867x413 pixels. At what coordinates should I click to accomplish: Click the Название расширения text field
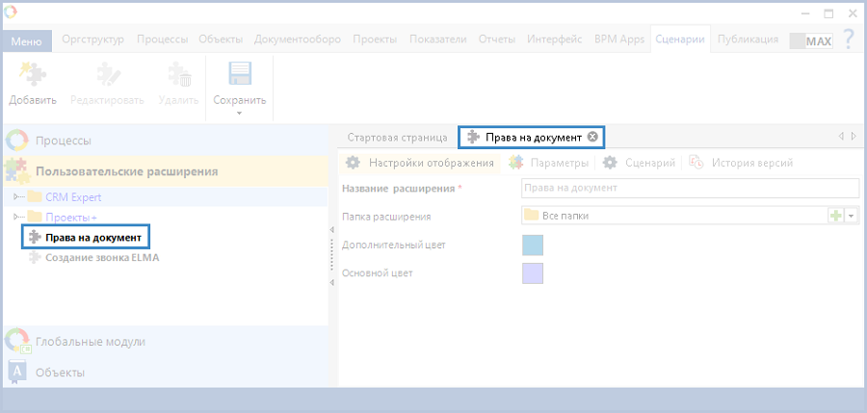689,188
